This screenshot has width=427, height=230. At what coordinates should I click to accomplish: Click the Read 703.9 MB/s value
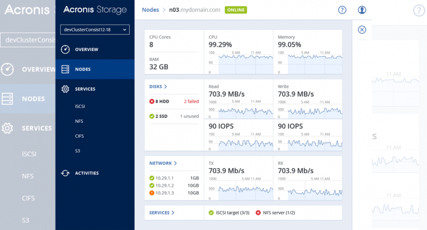pyautogui.click(x=227, y=94)
